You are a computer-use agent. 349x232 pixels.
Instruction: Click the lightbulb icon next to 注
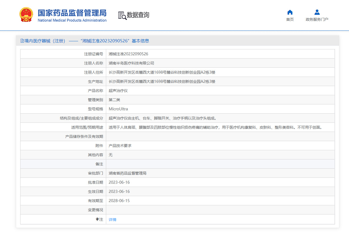97,219
